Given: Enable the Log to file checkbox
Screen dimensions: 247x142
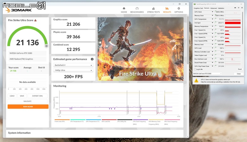Looking at the screenshot, I should tap(195, 69).
